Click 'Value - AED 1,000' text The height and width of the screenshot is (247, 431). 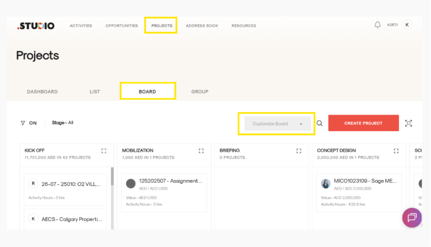[x=141, y=197]
